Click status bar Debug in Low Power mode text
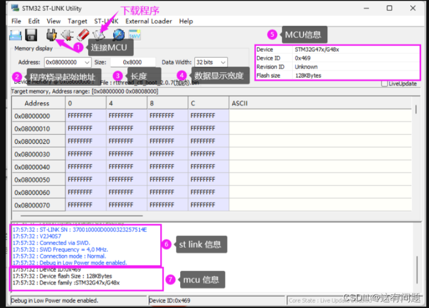Image resolution: width=429 pixels, height=308 pixels. coord(55,301)
